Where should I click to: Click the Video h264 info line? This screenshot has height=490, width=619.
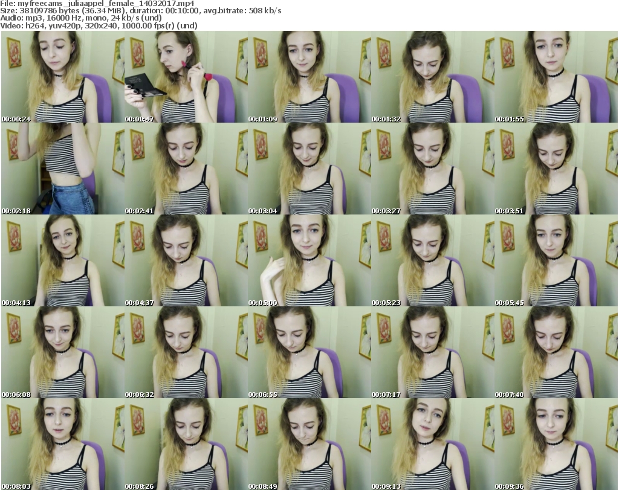click(x=99, y=25)
